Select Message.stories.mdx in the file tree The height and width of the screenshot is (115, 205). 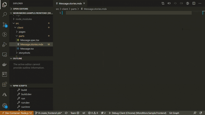pos(31,44)
